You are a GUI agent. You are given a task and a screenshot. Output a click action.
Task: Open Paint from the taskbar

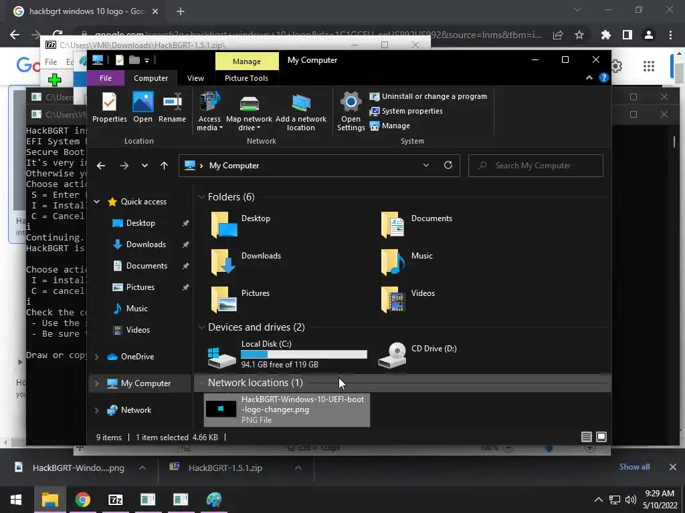(213, 500)
